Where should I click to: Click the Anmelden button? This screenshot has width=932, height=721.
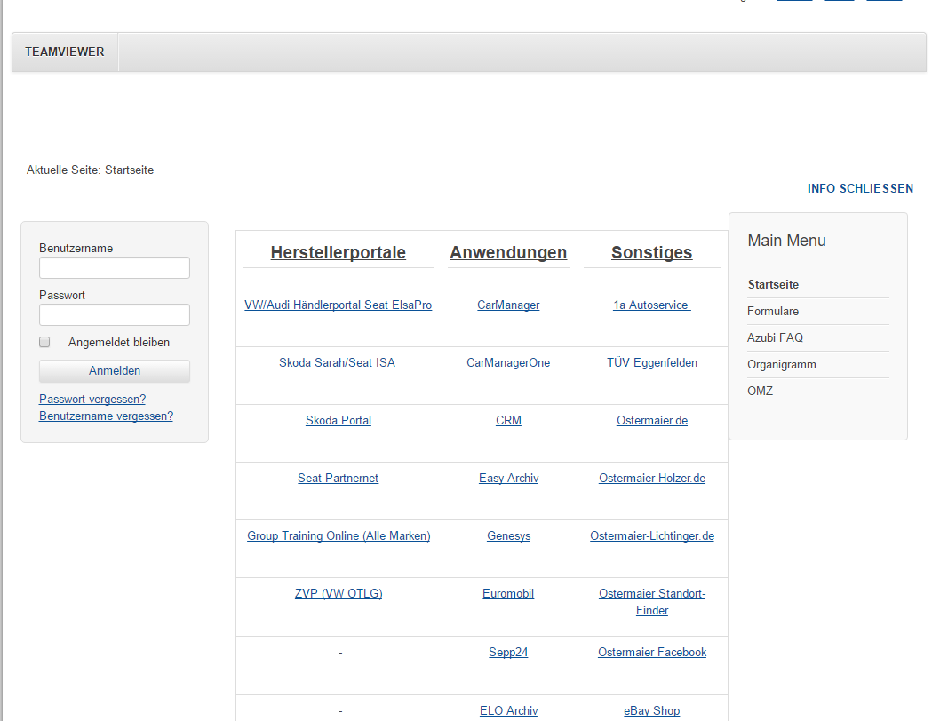point(115,370)
